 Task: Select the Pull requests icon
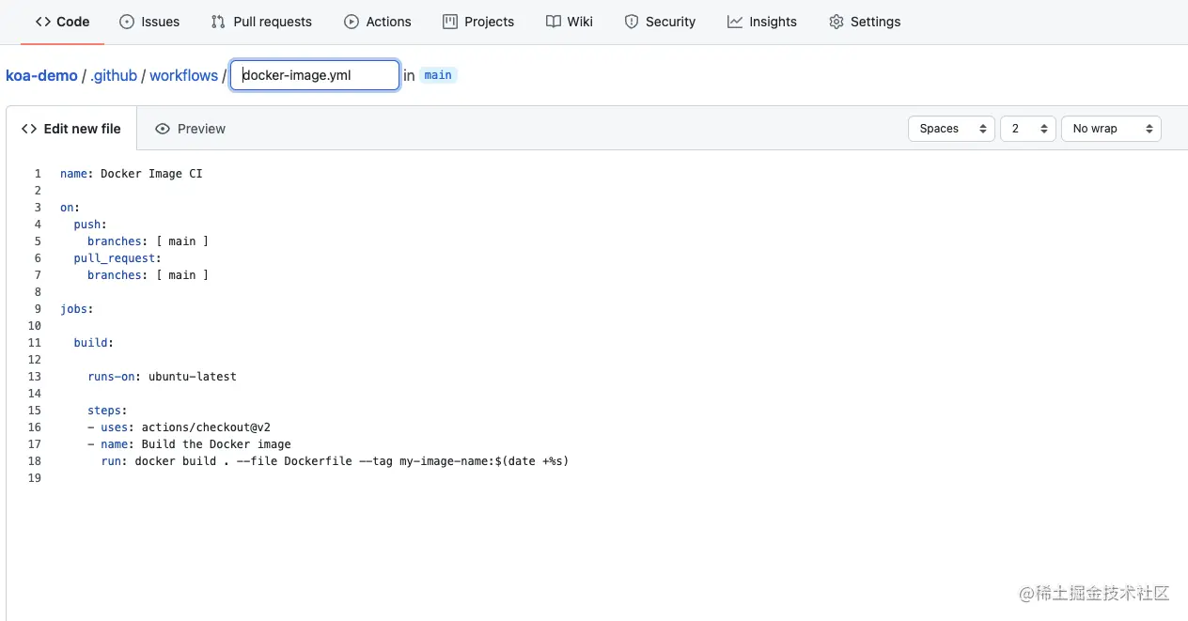coord(216,21)
